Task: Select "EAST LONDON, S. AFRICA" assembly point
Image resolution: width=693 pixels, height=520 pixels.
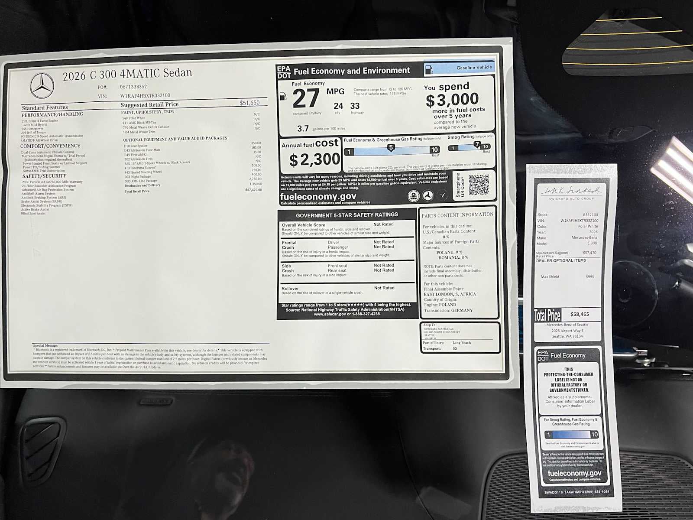Action: [x=450, y=294]
